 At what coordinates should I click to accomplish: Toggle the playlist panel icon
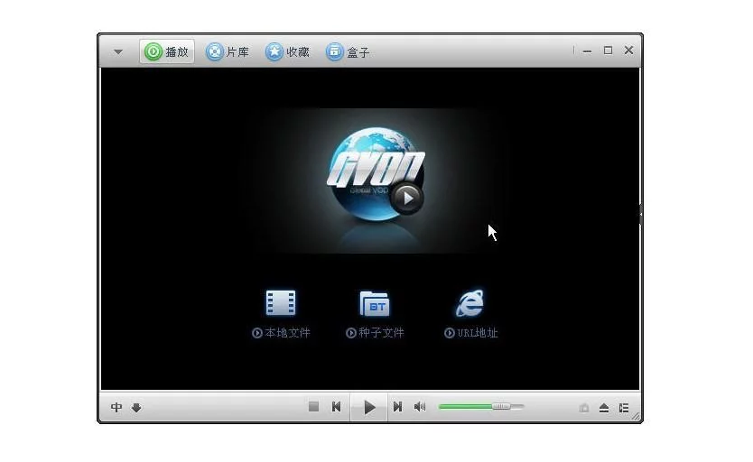point(624,408)
